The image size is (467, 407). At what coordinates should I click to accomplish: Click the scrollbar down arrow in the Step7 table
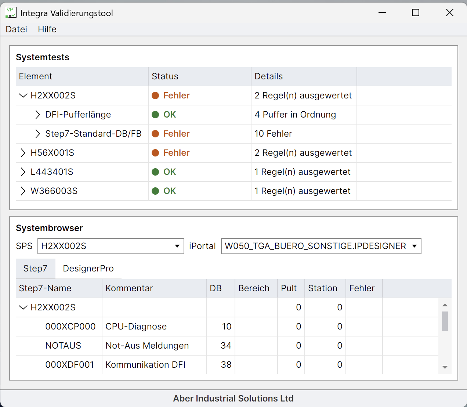[445, 367]
